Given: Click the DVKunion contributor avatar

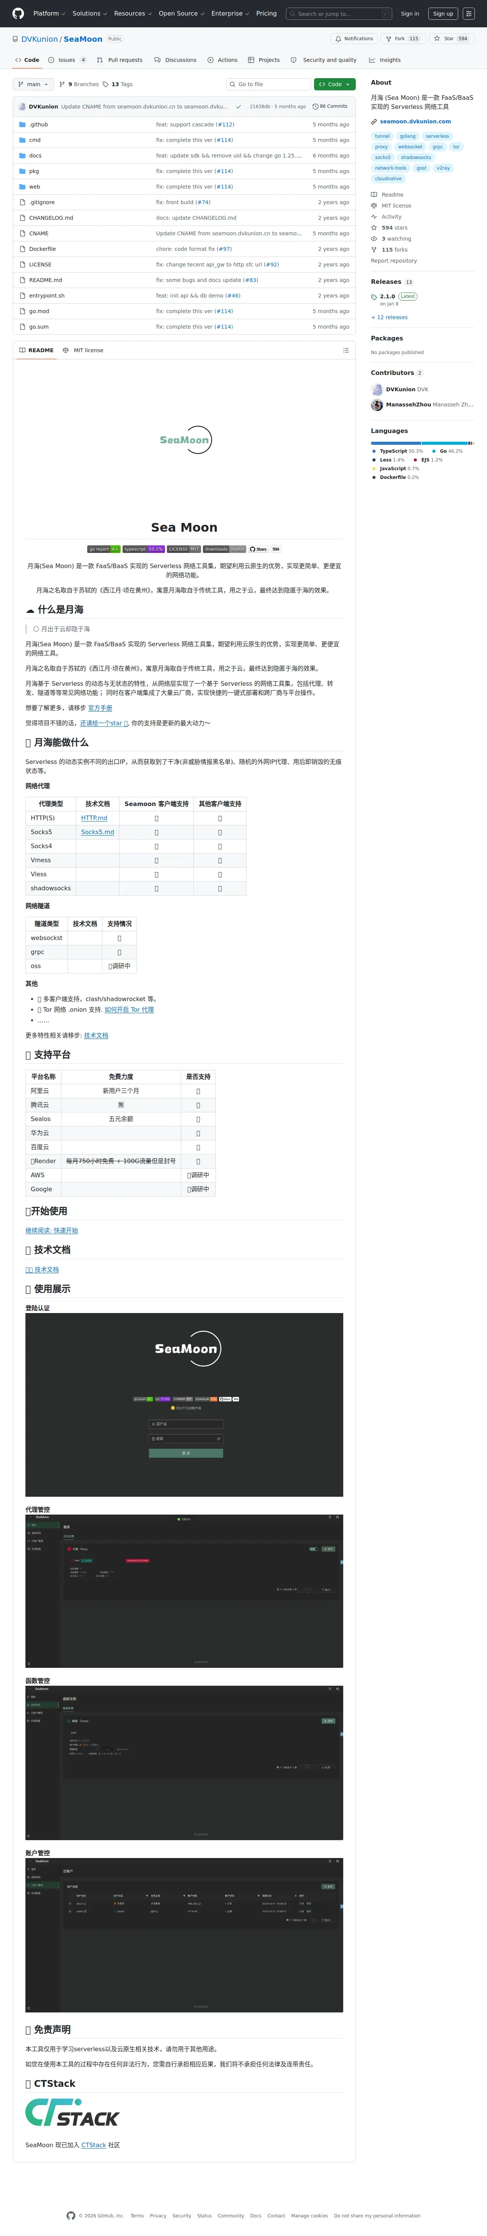Looking at the screenshot, I should click(x=377, y=390).
